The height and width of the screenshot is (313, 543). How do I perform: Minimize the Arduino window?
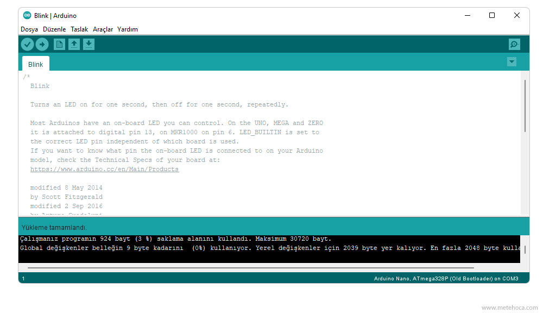pyautogui.click(x=468, y=15)
